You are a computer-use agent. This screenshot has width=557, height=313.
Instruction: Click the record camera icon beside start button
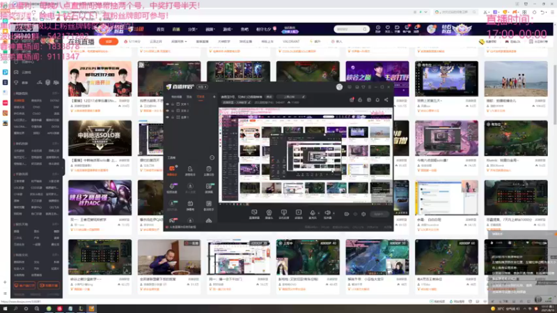pos(347,214)
